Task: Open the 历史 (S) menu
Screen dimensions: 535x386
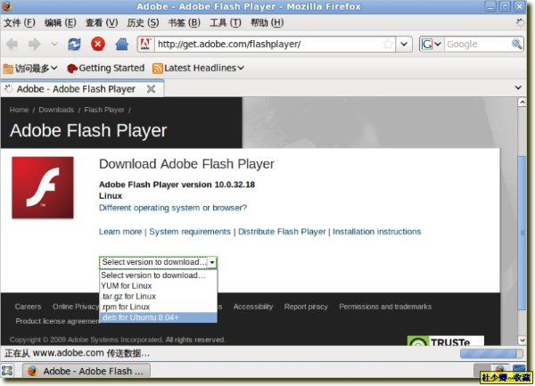Action: pos(143,23)
